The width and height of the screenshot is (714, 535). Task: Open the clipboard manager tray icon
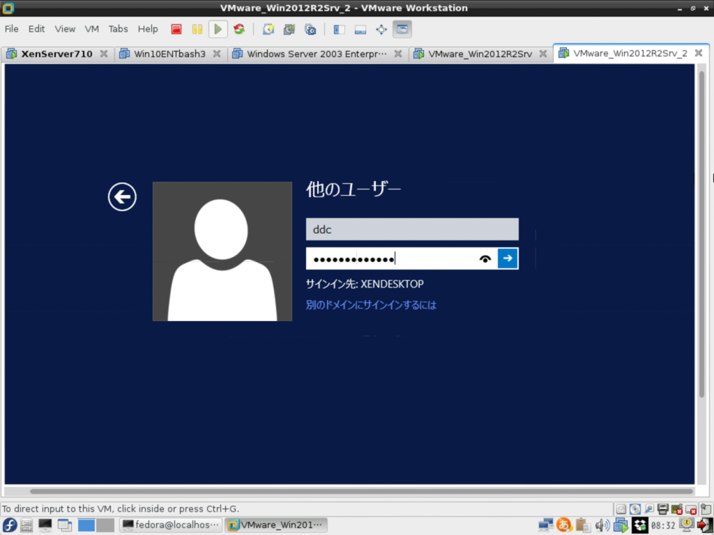pyautogui.click(x=582, y=525)
